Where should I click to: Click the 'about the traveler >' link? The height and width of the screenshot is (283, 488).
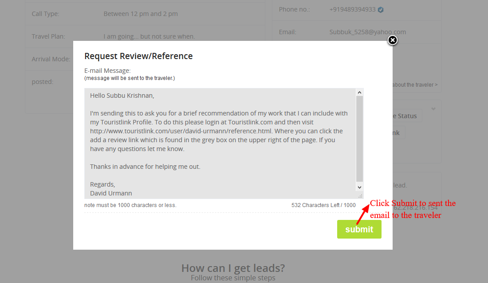(415, 85)
